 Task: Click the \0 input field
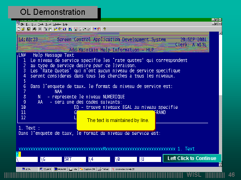tap(124, 159)
